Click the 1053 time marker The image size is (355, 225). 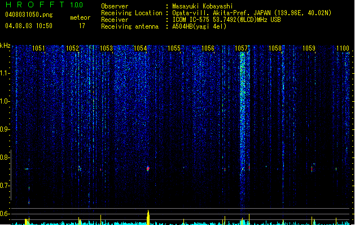pyautogui.click(x=106, y=48)
